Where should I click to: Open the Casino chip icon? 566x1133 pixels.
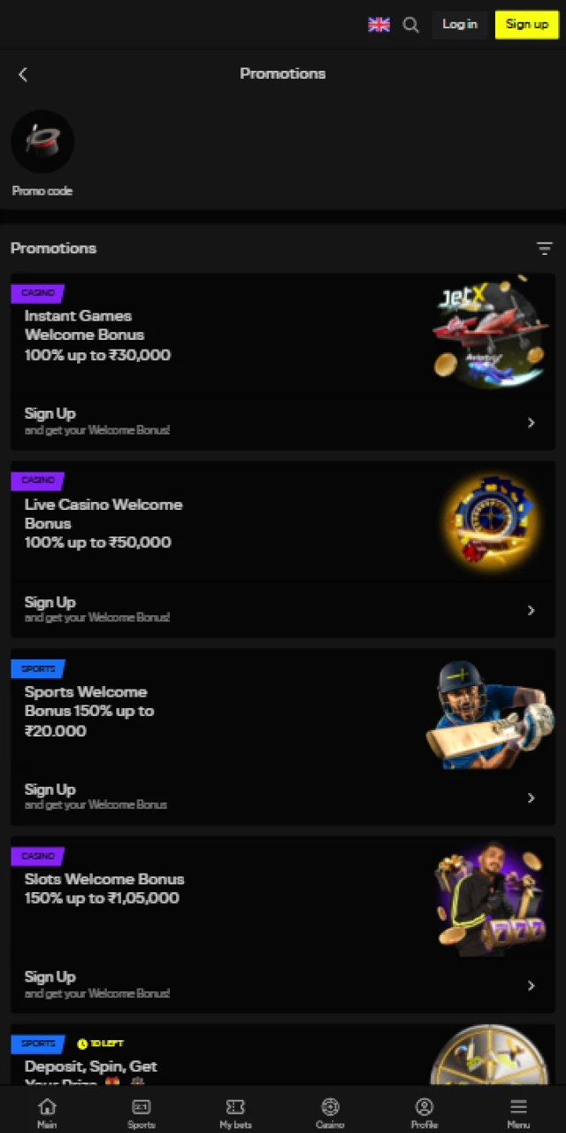[x=330, y=1112]
